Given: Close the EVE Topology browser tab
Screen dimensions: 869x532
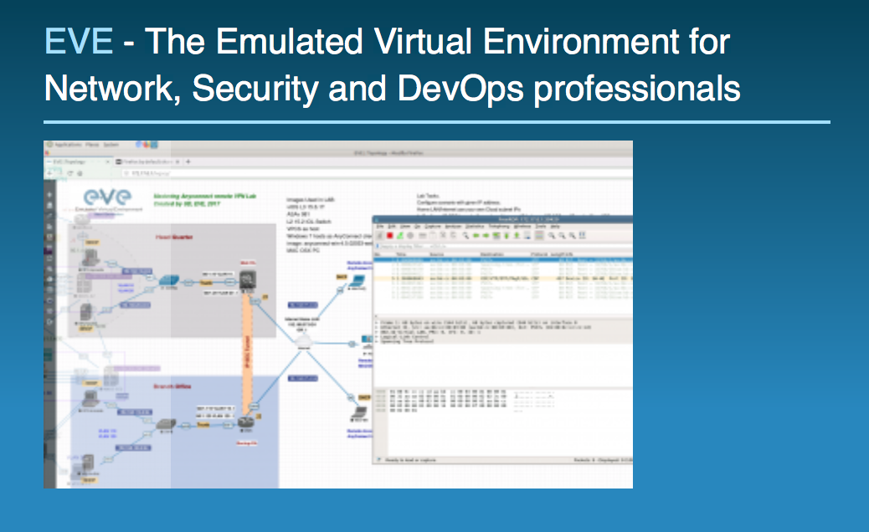Looking at the screenshot, I should point(107,161).
